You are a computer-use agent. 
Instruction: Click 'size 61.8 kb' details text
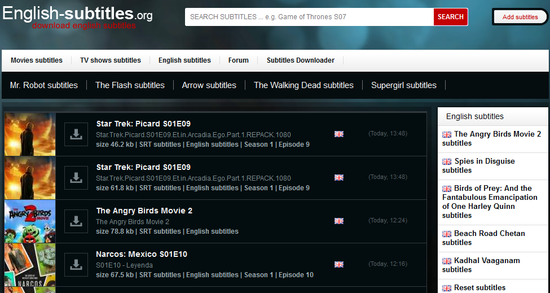(203, 188)
